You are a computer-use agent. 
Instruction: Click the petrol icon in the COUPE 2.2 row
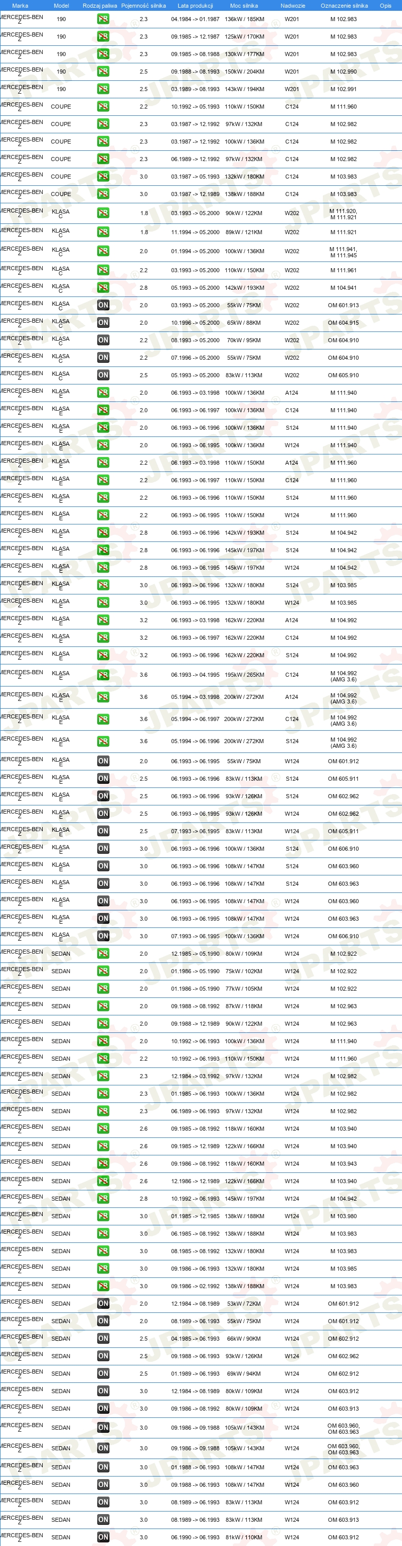pyautogui.click(x=103, y=106)
